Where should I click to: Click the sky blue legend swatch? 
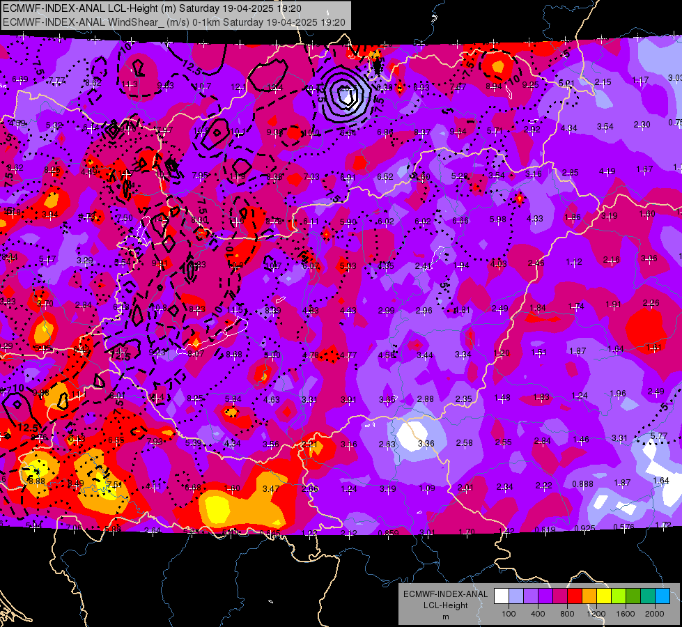click(662, 596)
